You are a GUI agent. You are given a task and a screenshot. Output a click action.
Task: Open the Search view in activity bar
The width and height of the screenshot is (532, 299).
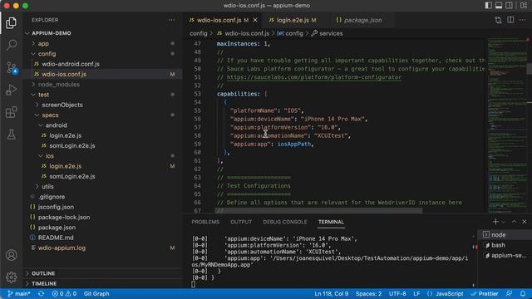(11, 45)
